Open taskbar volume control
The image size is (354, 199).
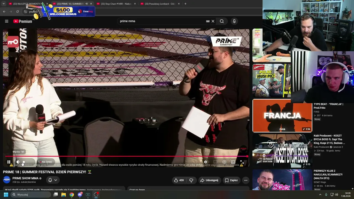point(337,195)
